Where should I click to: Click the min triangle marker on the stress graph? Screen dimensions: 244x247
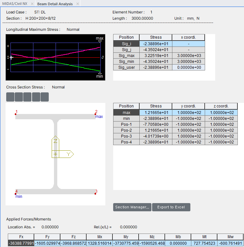click(x=100, y=73)
